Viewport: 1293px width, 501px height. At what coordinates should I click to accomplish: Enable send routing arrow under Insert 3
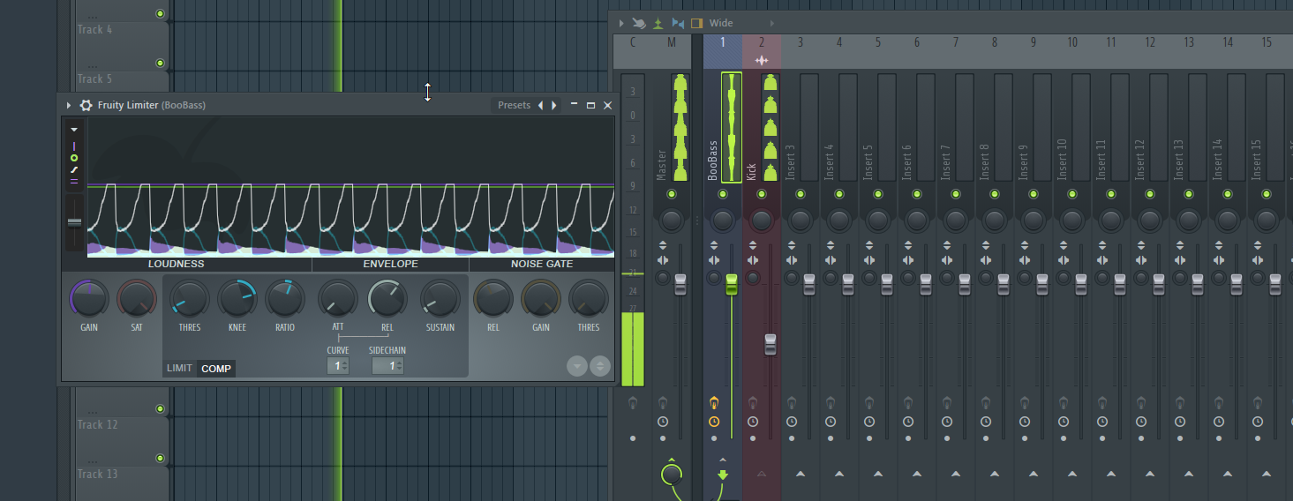point(801,475)
